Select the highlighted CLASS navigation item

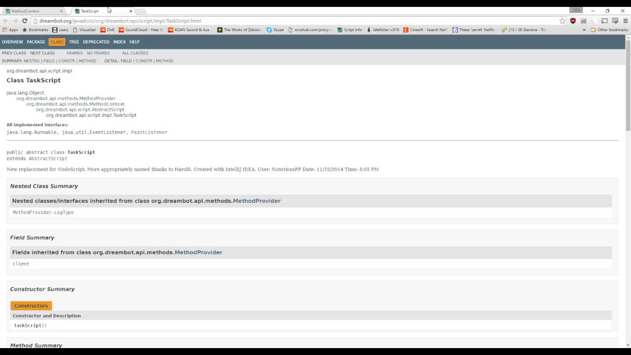pos(57,42)
